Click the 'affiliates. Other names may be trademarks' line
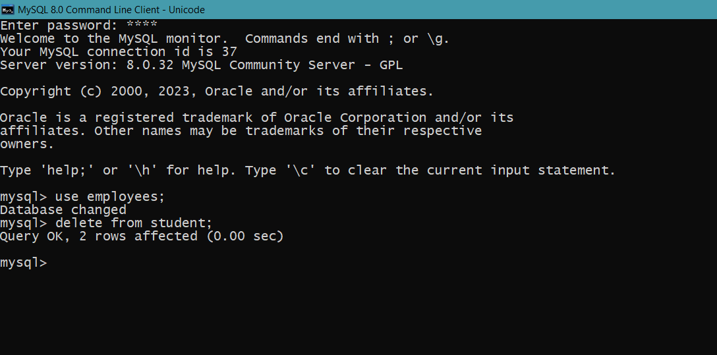 click(241, 131)
